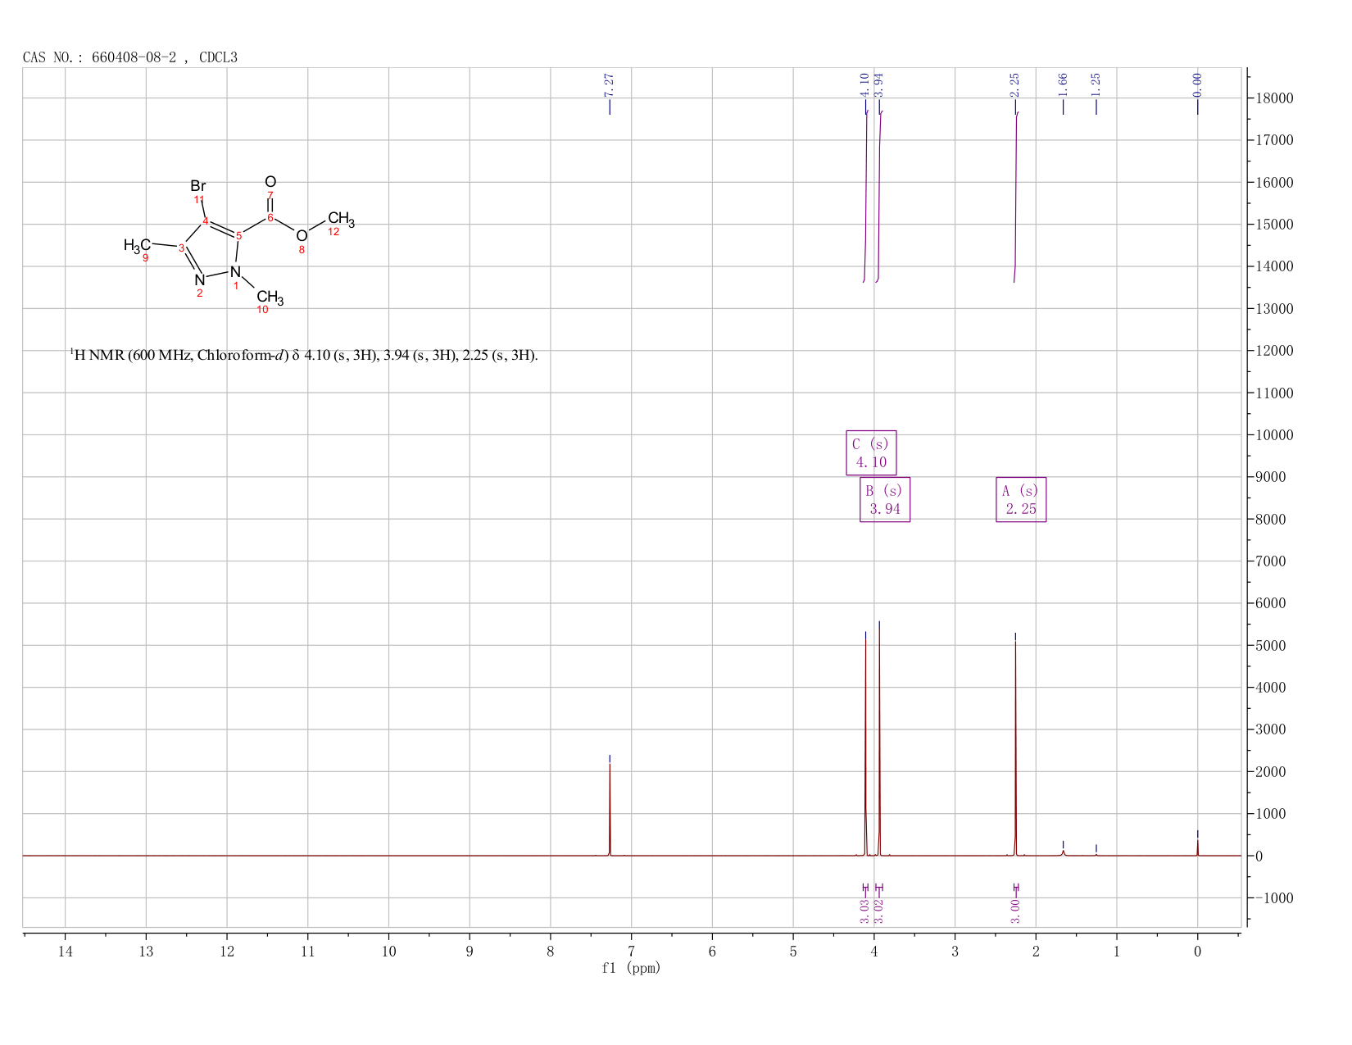Screen dimensions: 1352x1045
Task: Click the 7 ppm axis tick label
Action: 631,952
